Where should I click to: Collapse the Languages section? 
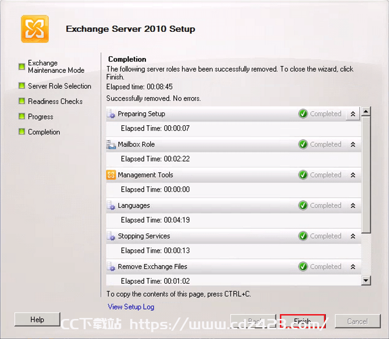(x=353, y=205)
